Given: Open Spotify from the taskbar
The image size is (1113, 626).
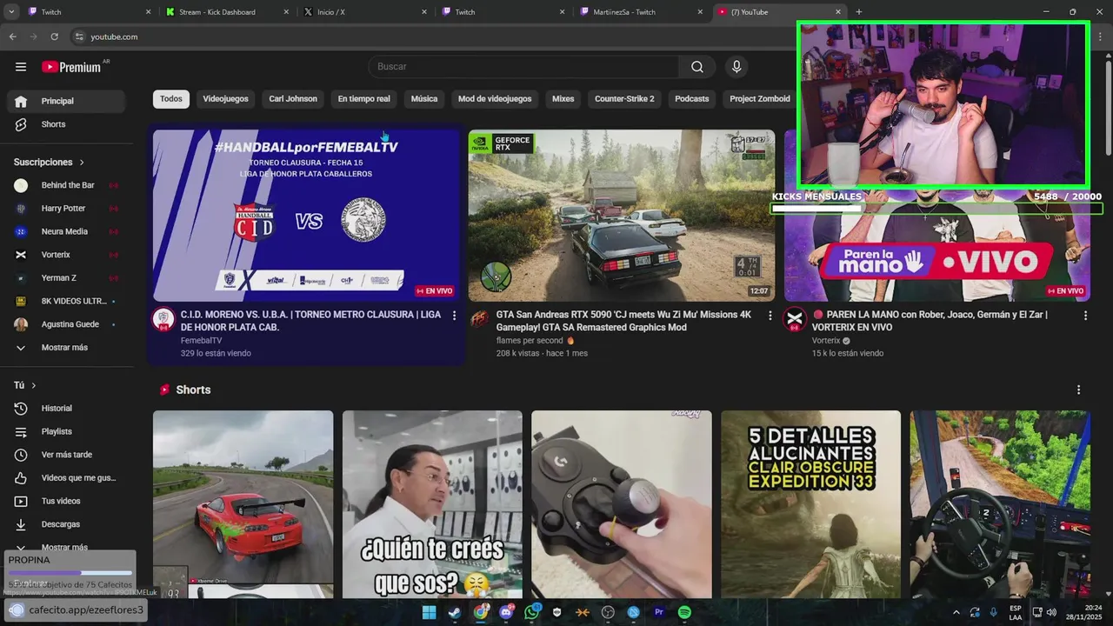Looking at the screenshot, I should click(x=684, y=612).
